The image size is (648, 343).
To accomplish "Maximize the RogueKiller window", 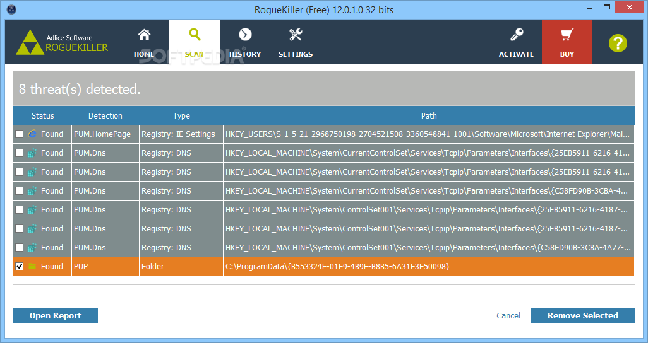I will click(607, 8).
